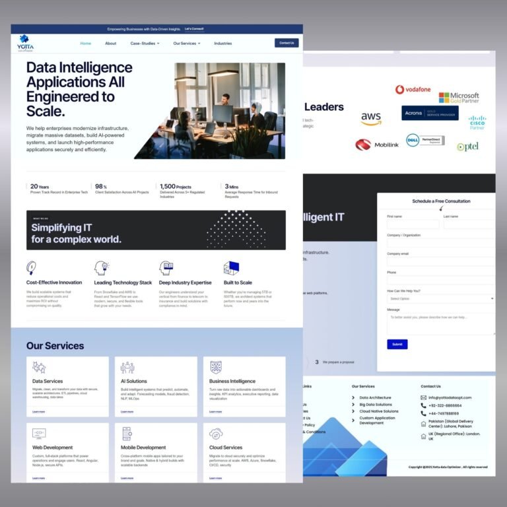The width and height of the screenshot is (507, 507).
Task: Click the Cloud Services cloud icon
Action: pyautogui.click(x=216, y=434)
